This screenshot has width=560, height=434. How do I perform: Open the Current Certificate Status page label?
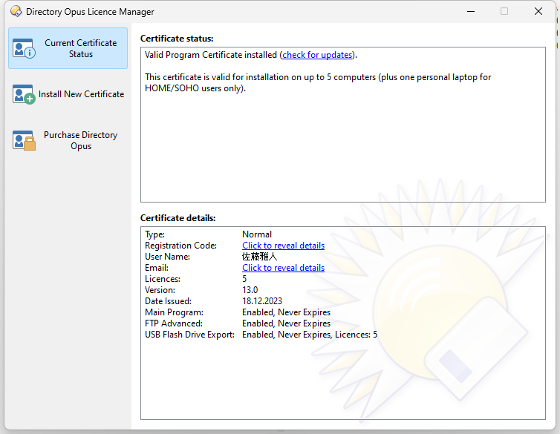[x=81, y=48]
